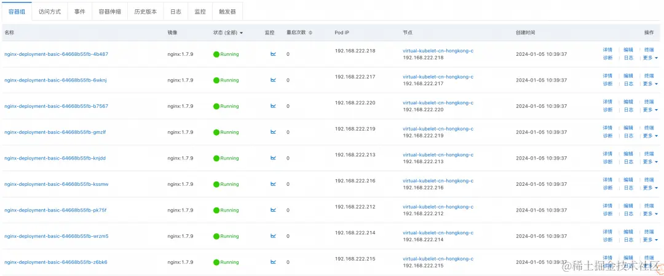Click 诊断 for pod 4b487

tap(607, 58)
